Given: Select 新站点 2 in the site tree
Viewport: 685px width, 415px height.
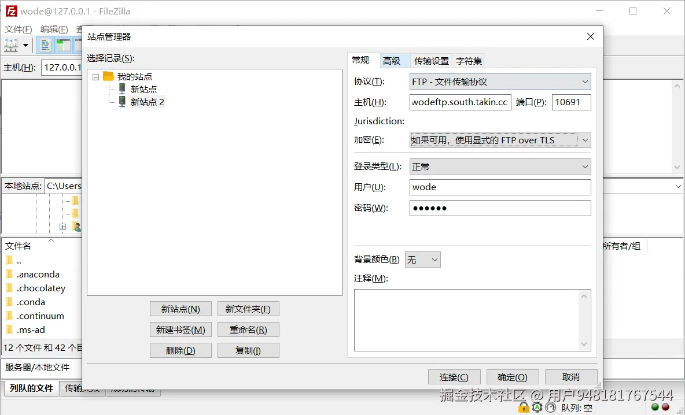Looking at the screenshot, I should [147, 102].
